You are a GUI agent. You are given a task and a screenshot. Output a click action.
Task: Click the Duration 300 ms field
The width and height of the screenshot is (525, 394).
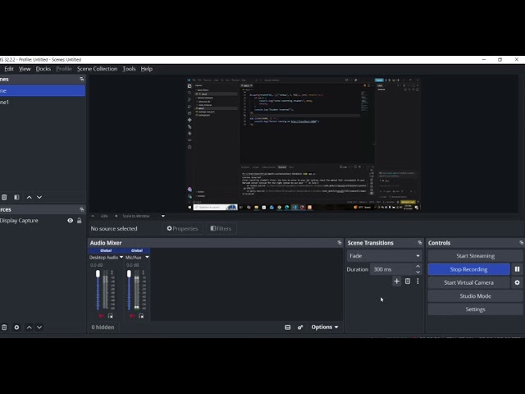coord(392,269)
